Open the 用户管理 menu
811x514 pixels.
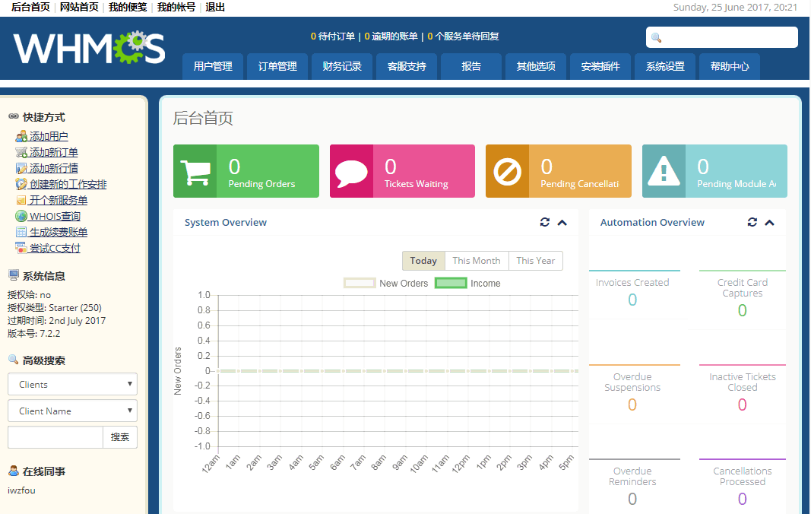click(213, 66)
